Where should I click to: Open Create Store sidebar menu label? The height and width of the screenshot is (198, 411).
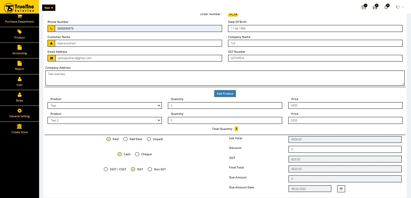[20, 132]
